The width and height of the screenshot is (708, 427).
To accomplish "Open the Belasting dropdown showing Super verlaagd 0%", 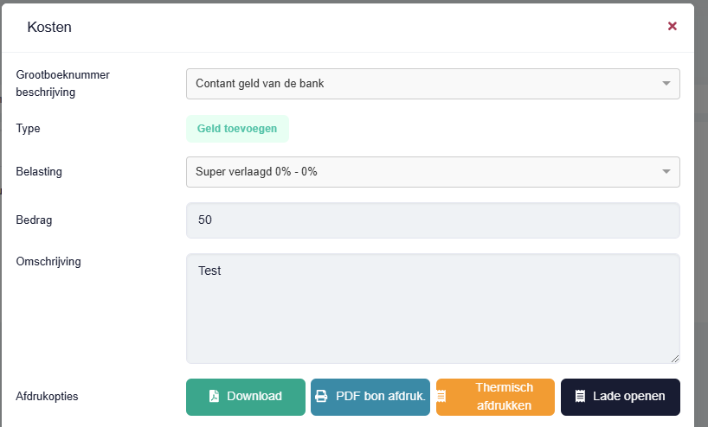I will (433, 172).
